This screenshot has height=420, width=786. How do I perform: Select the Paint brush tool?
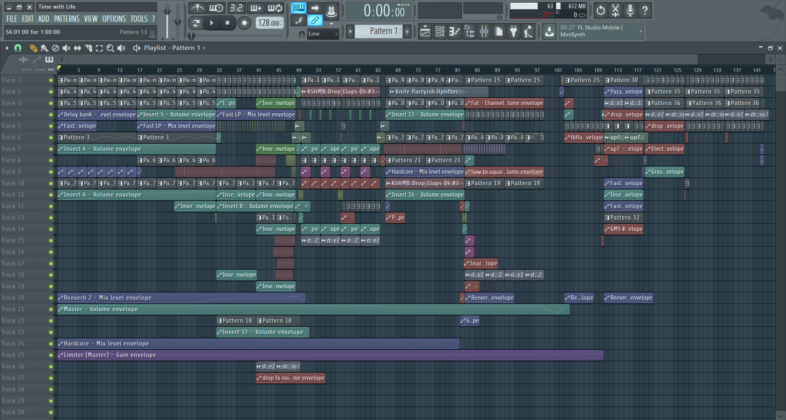click(x=44, y=48)
